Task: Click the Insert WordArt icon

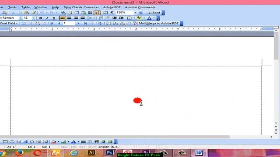Action: (x=25, y=142)
